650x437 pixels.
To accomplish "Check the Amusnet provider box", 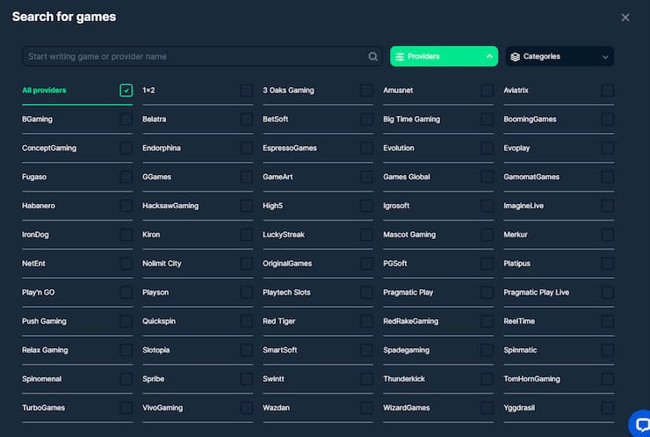I will point(487,90).
